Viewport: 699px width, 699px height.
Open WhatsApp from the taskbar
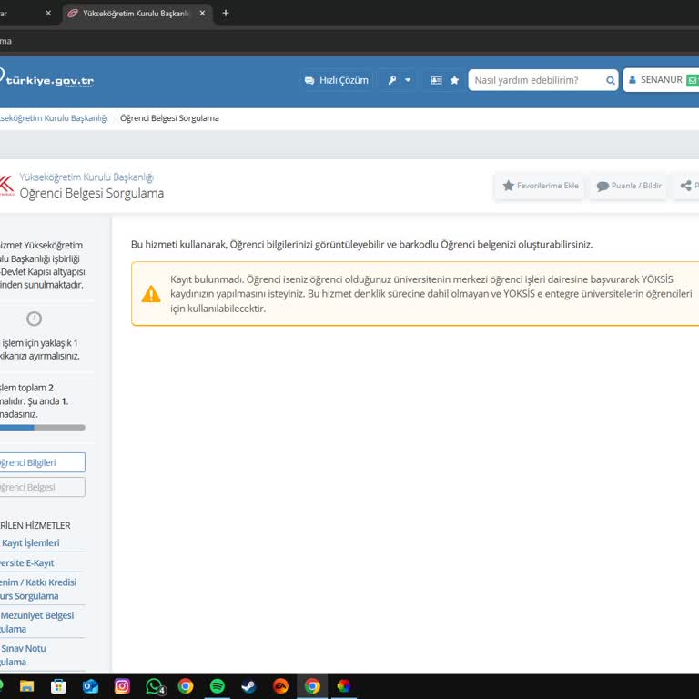click(x=155, y=686)
